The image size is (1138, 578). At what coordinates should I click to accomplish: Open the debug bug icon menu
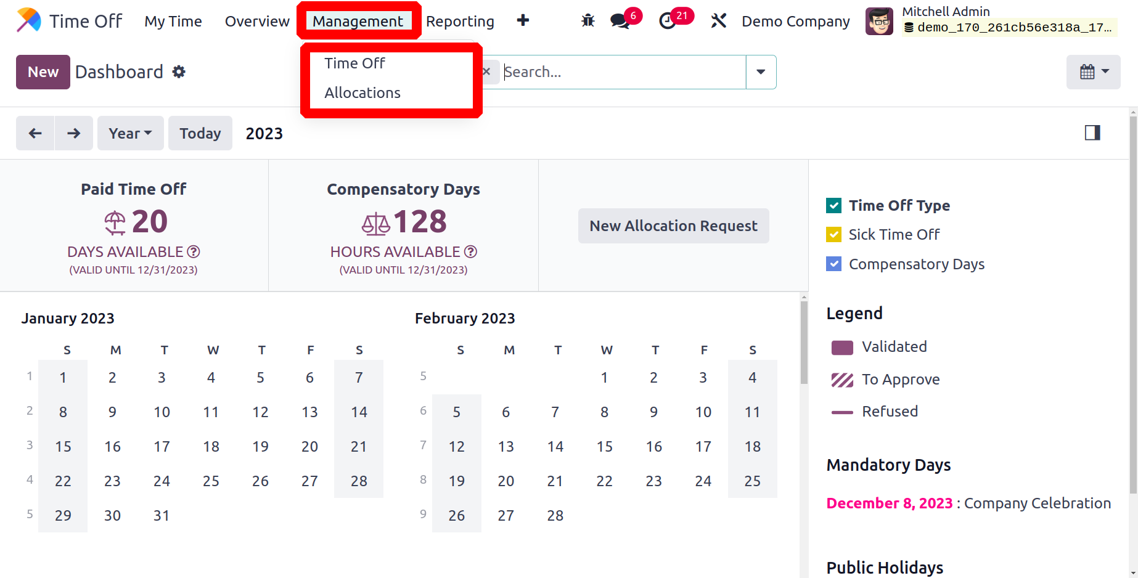pyautogui.click(x=587, y=21)
